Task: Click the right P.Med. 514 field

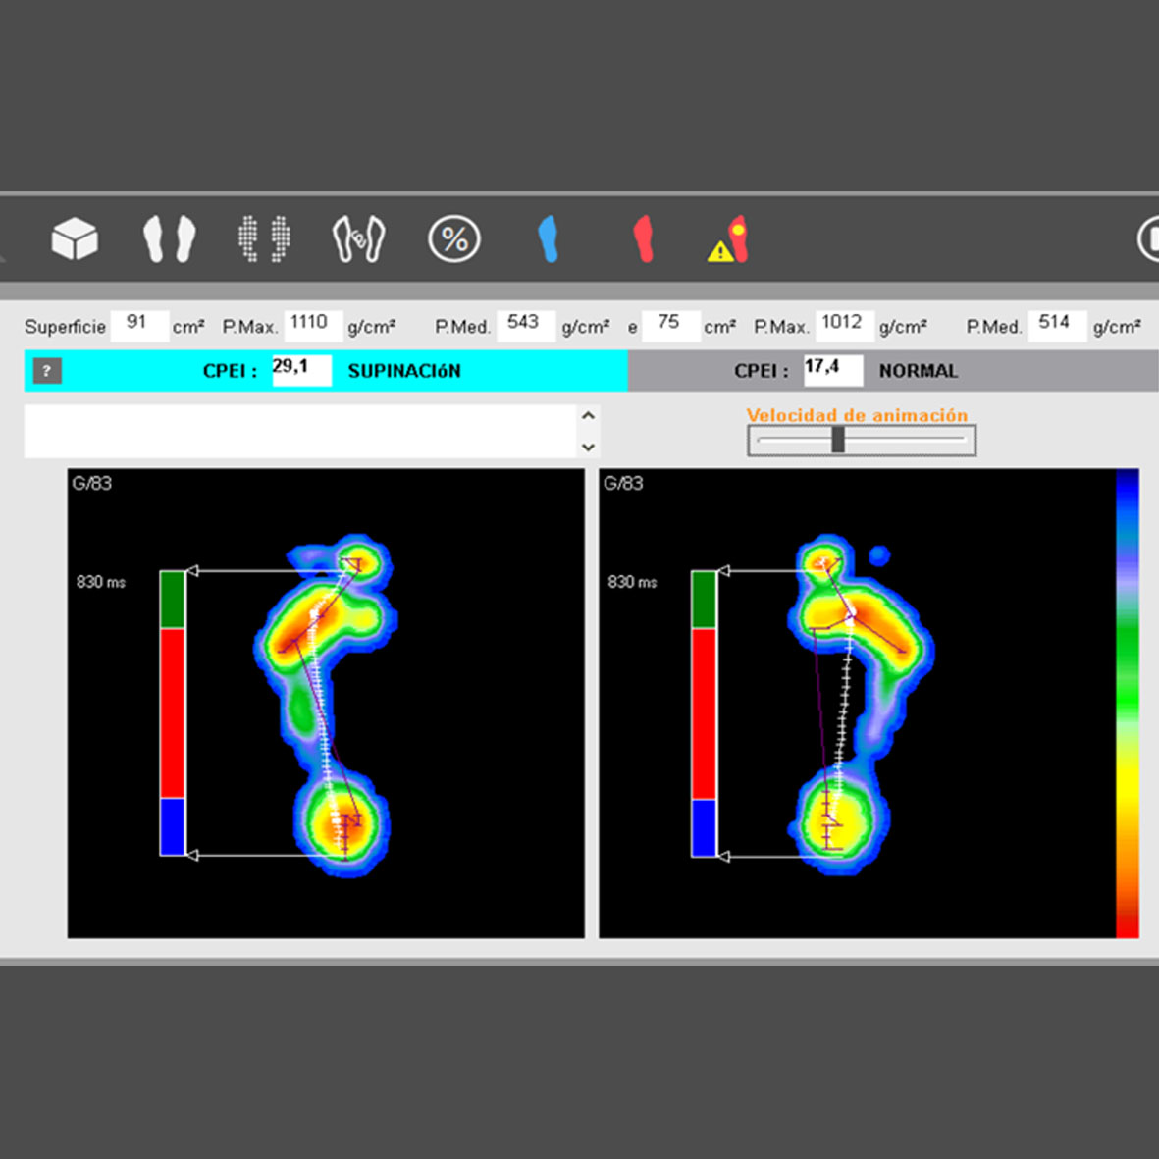Action: [x=1056, y=325]
